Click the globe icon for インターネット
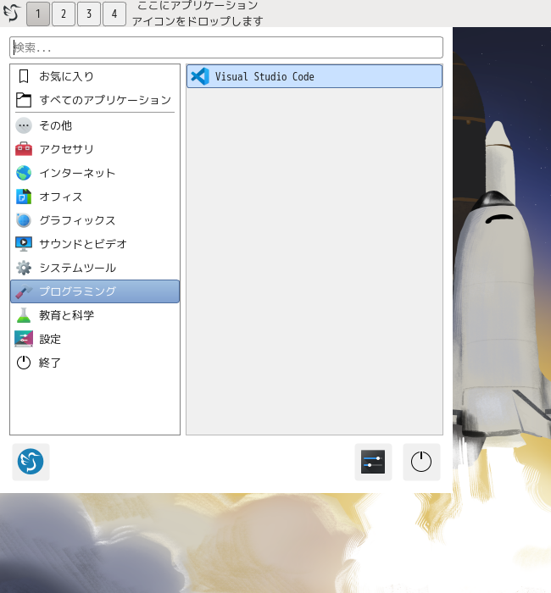Screen dimensions: 551x593 tap(24, 173)
